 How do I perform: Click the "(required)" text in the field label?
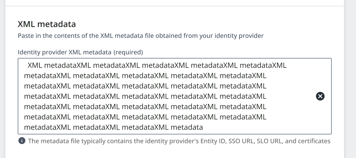pyautogui.click(x=128, y=52)
